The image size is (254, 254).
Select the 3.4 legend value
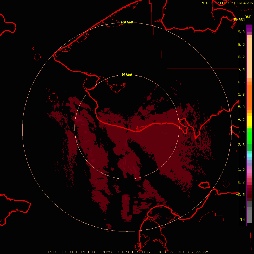point(241,132)
